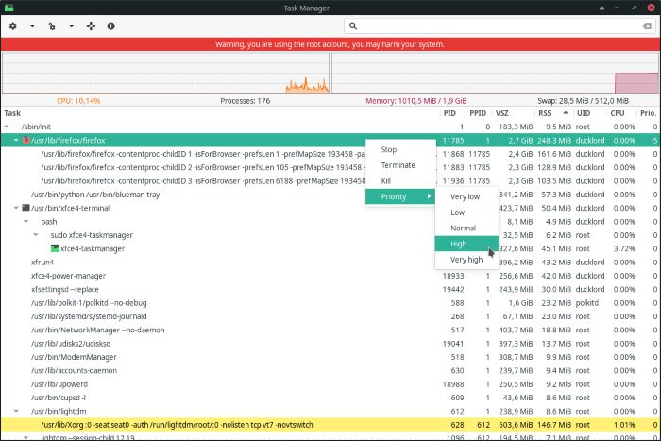Viewport: 661px width, 441px height.
Task: Sort by the VSZ column header
Action: click(514, 113)
